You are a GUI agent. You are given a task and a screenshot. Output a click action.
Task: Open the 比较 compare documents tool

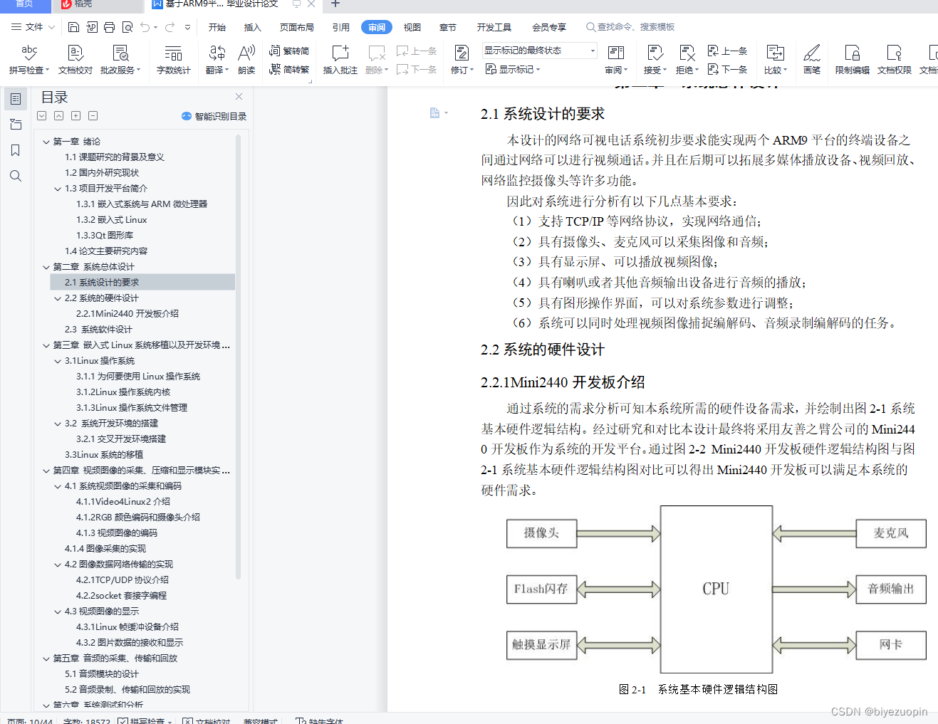(x=776, y=59)
